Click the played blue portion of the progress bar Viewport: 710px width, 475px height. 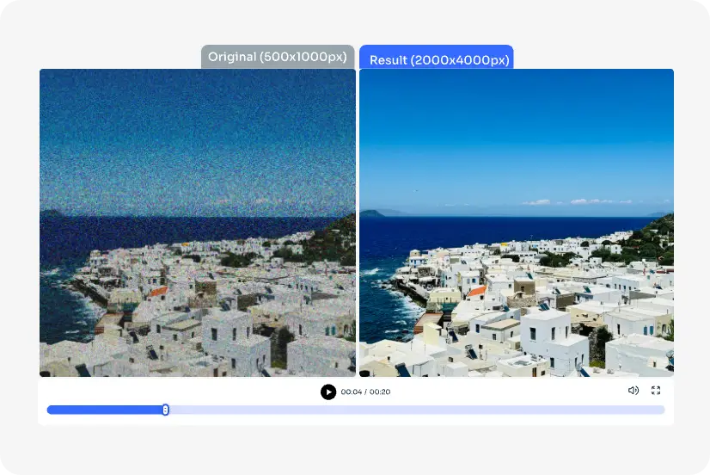pos(105,410)
